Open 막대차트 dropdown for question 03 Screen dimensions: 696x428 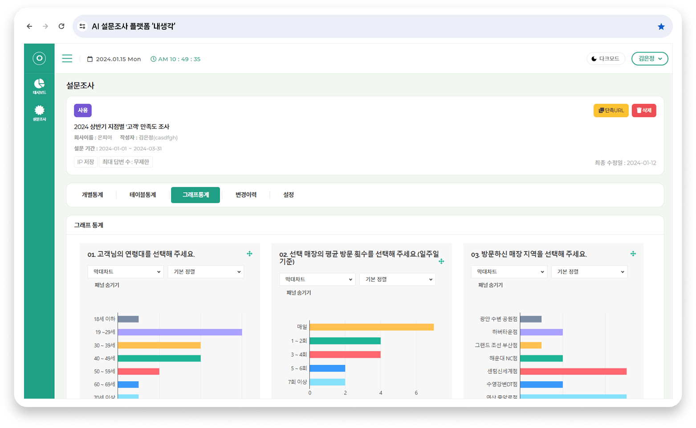pyautogui.click(x=509, y=271)
